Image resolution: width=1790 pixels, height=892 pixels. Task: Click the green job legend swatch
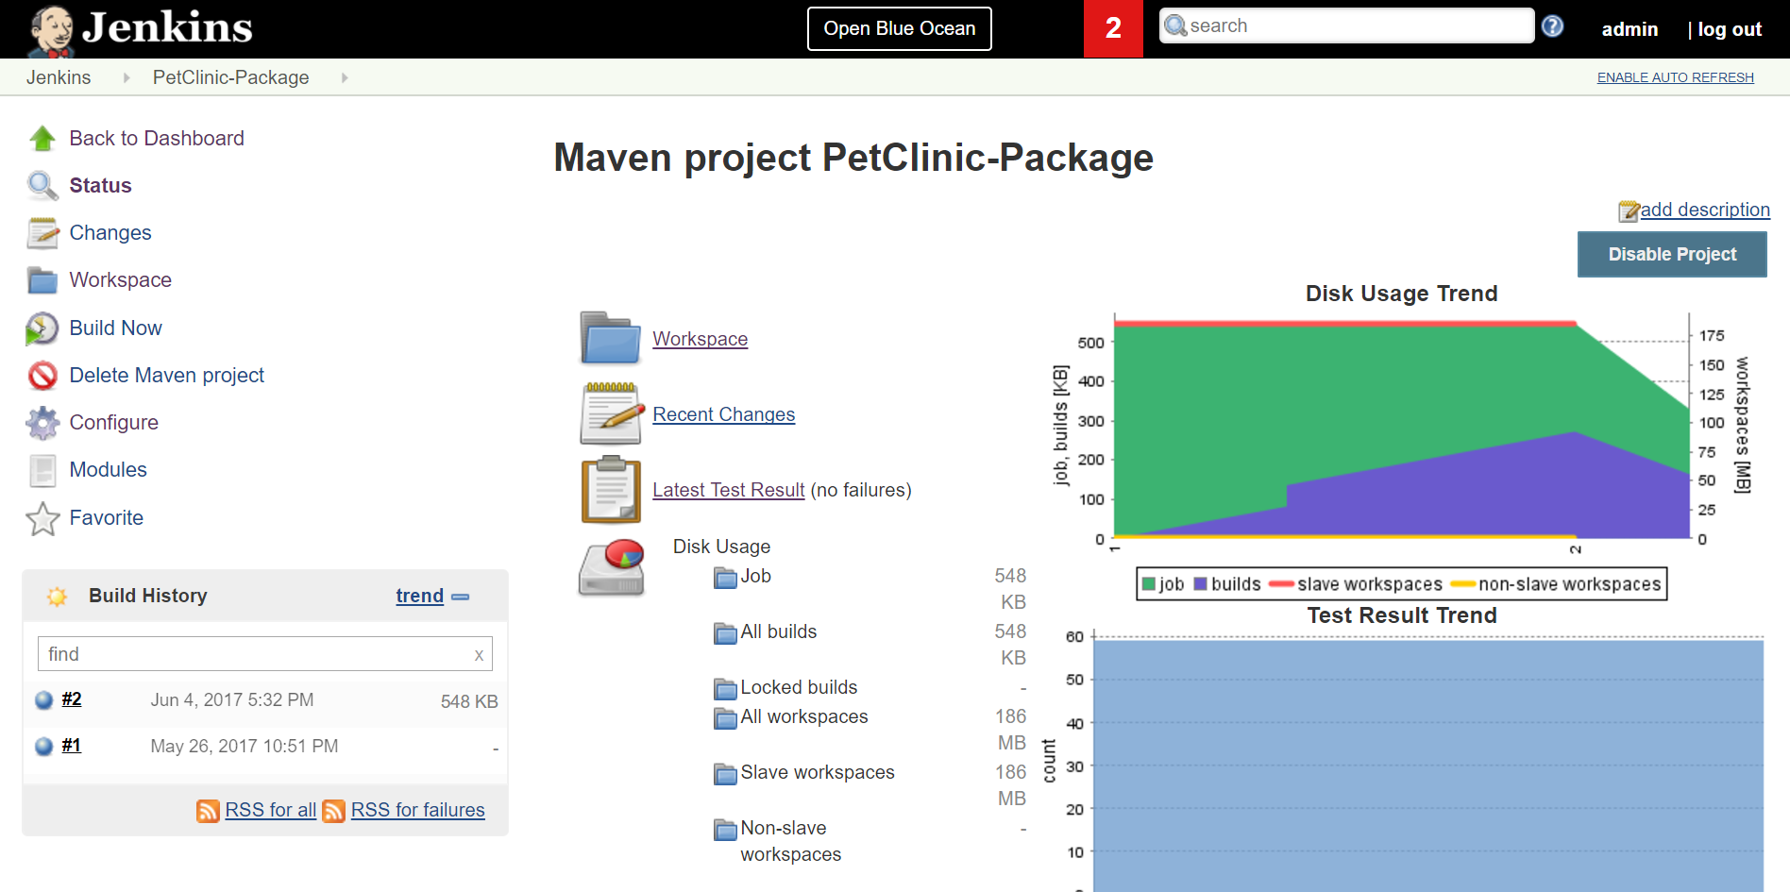click(1149, 584)
